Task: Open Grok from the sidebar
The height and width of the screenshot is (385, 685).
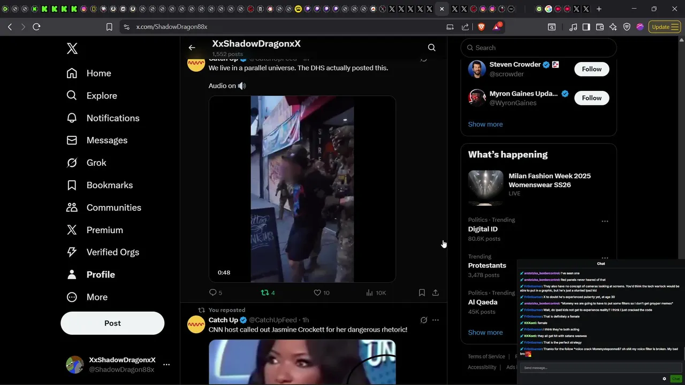Action: (x=86, y=163)
